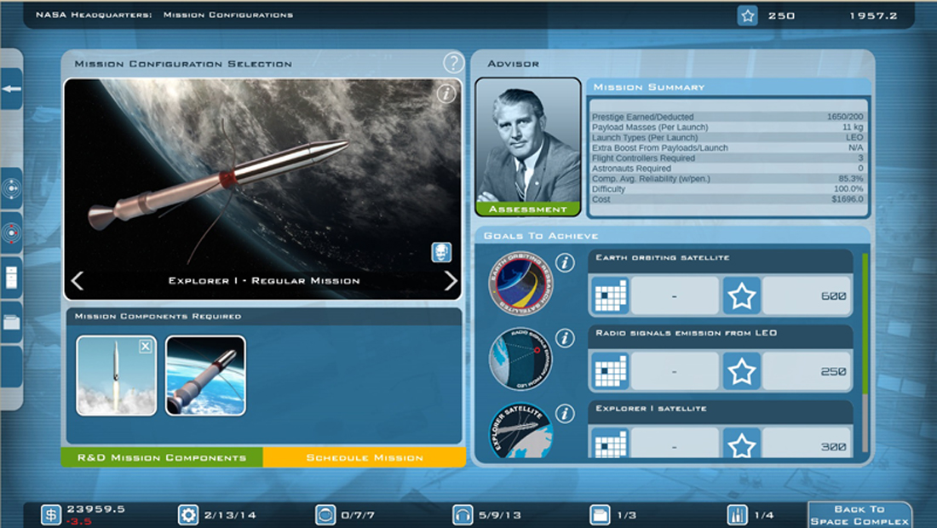Screen dimensions: 937x528
Task: Click star icon in Explorer I Satellite row
Action: [742, 443]
